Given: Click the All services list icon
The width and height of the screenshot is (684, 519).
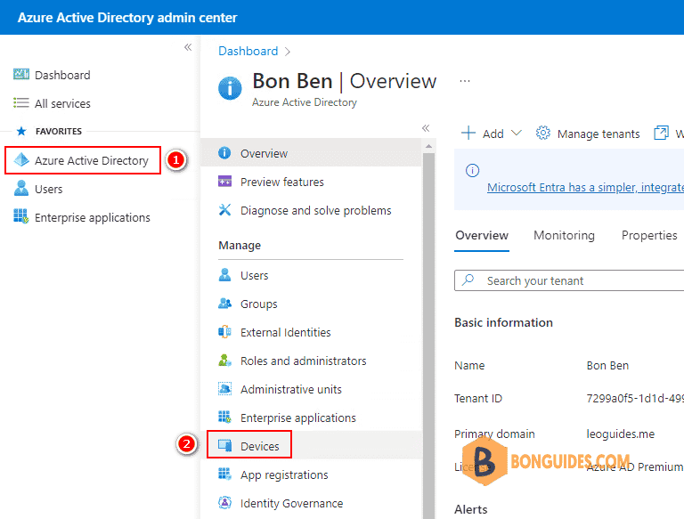Looking at the screenshot, I should 21,103.
